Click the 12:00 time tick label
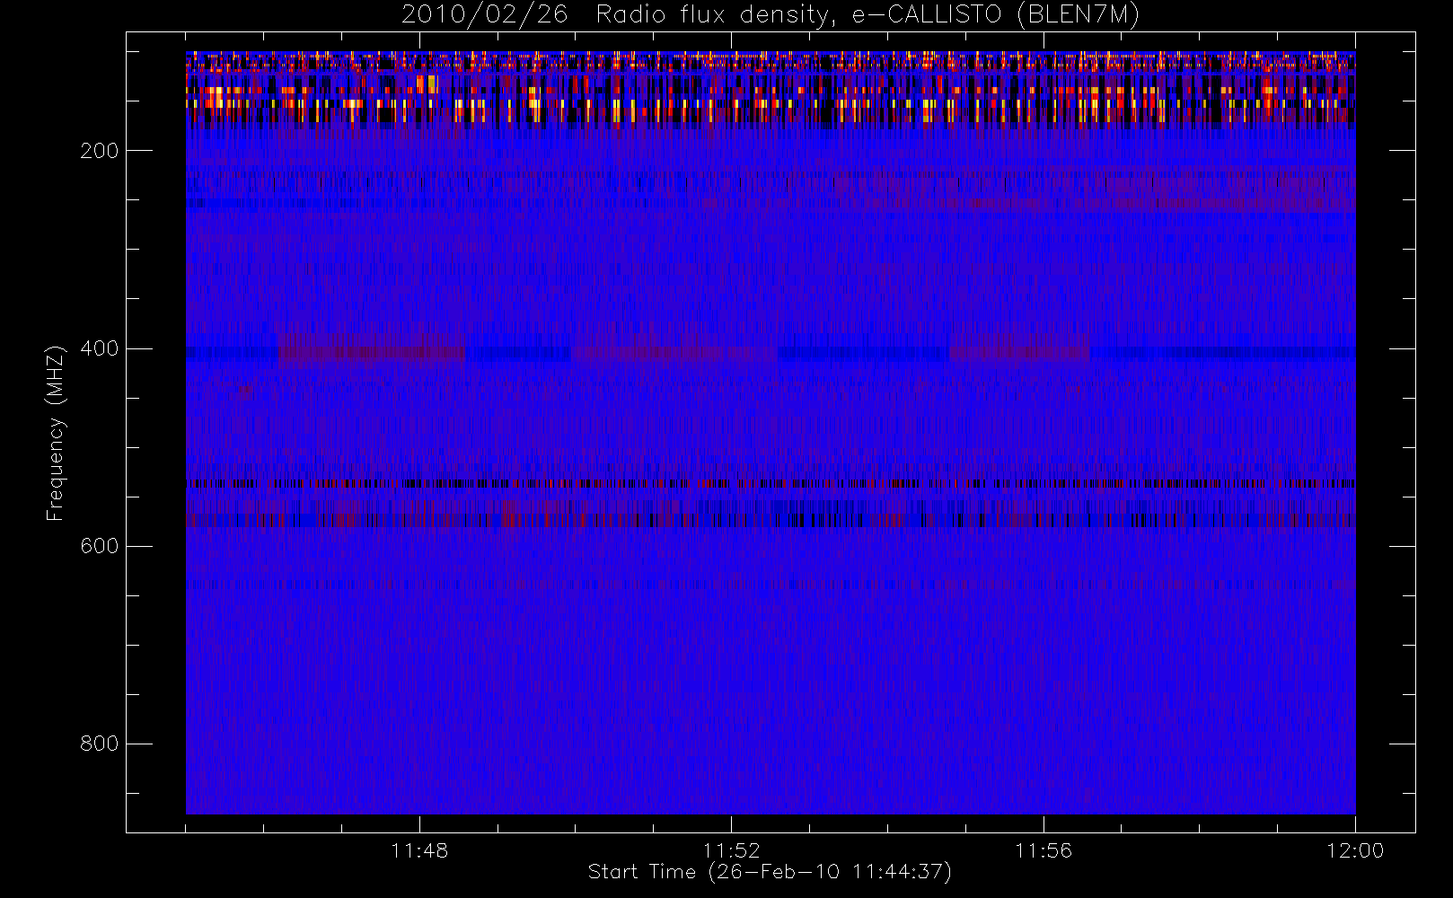 tap(1355, 850)
